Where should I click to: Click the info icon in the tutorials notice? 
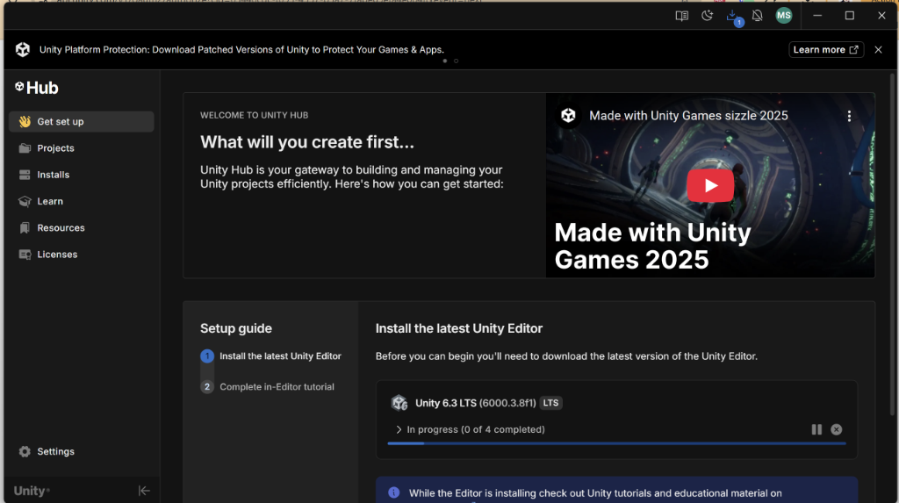coord(394,492)
